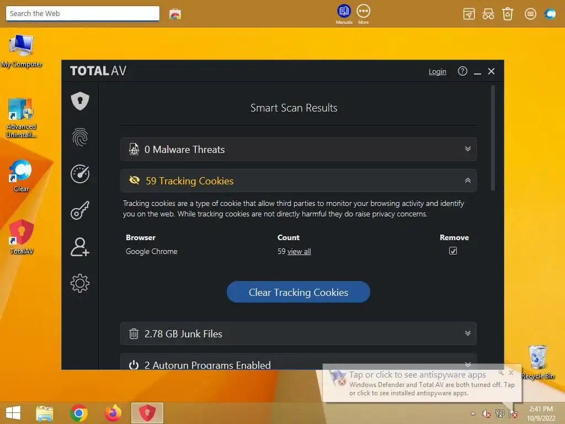Click the wrench icon on notification popup

coord(501,373)
